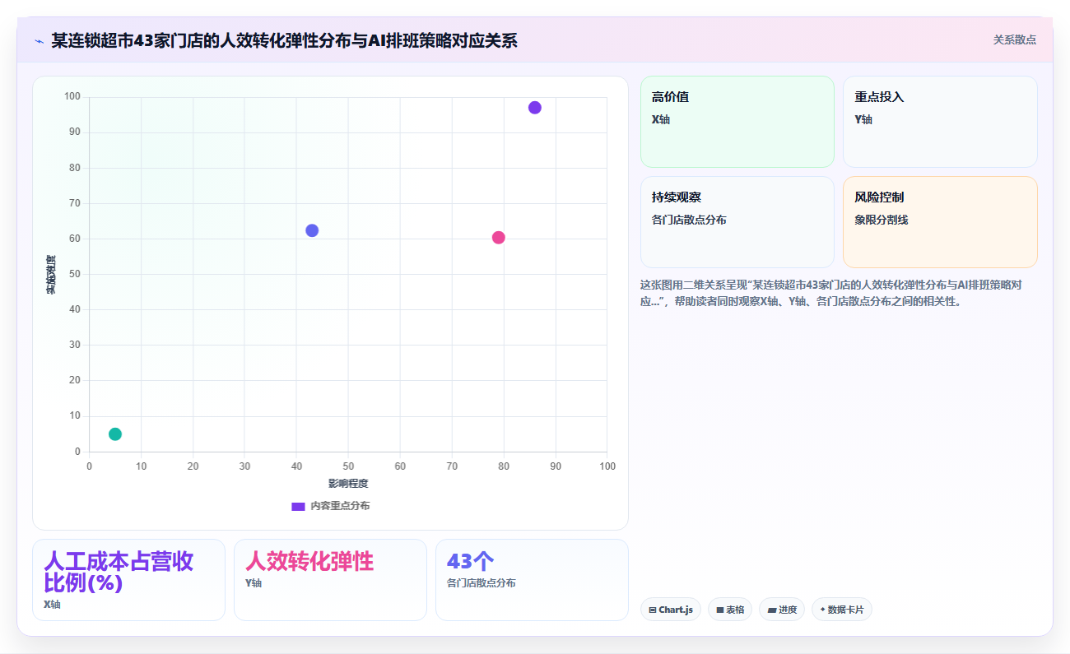Select the 重点投入 card
The width and height of the screenshot is (1070, 654).
tap(940, 122)
